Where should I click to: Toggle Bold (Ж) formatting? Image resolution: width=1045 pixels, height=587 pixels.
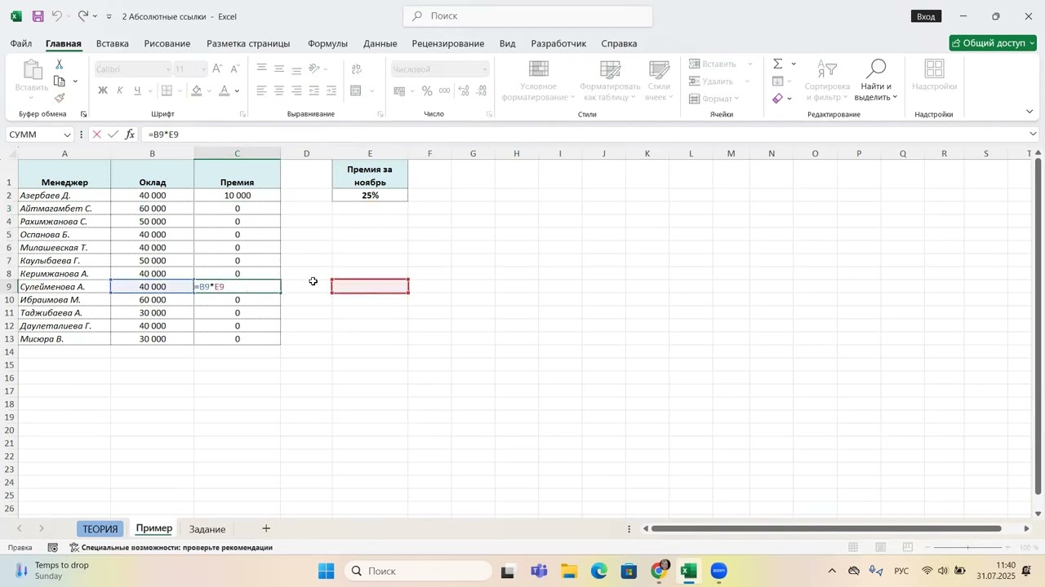click(x=103, y=90)
